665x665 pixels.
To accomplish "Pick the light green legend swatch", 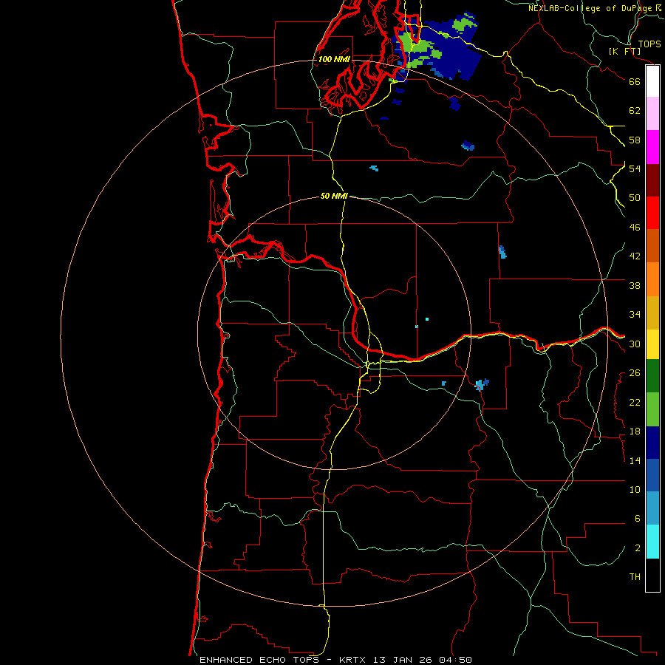I will click(x=652, y=409).
